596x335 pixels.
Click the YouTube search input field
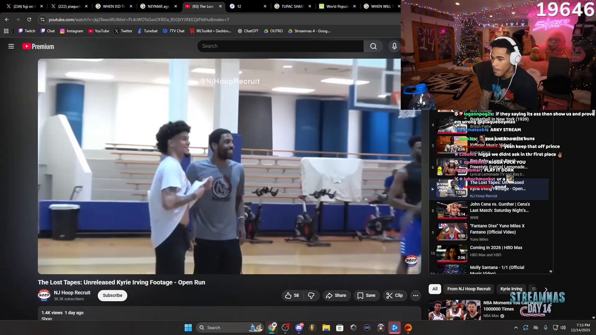(281, 46)
